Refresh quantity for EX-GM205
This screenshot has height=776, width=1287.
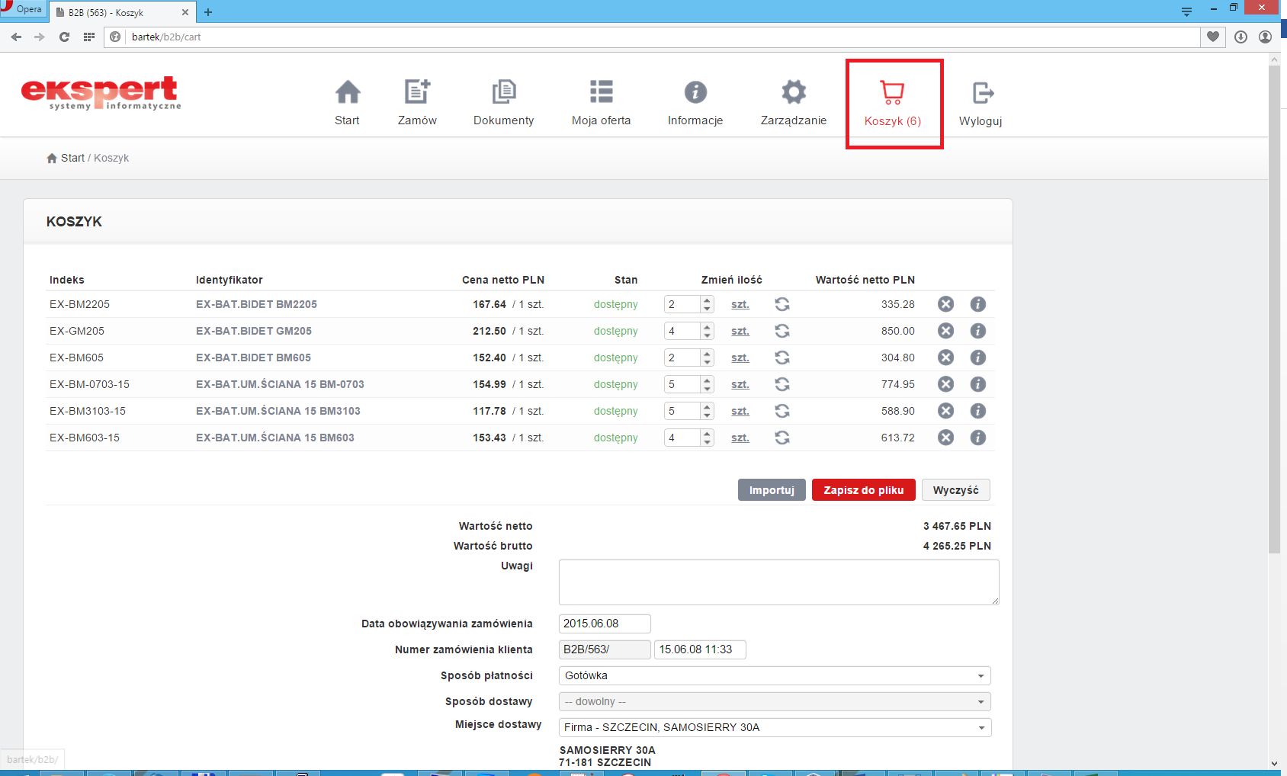782,331
